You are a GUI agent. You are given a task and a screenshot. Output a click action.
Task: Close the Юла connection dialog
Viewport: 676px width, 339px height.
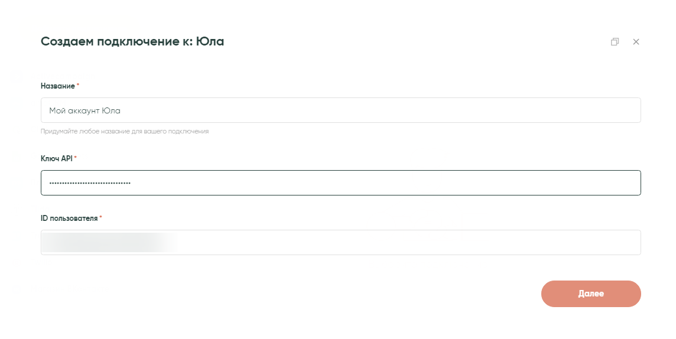click(x=636, y=42)
